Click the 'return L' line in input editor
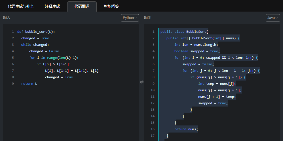This screenshot has height=141, width=283. point(29,84)
